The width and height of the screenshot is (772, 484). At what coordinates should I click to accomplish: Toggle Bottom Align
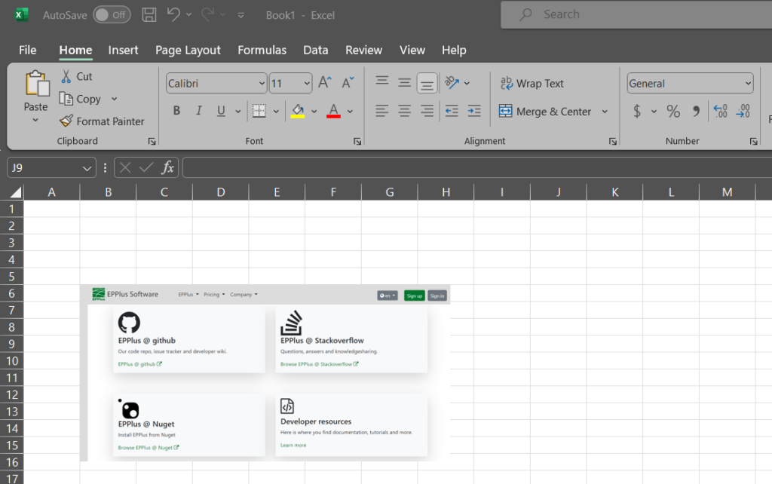pyautogui.click(x=427, y=83)
